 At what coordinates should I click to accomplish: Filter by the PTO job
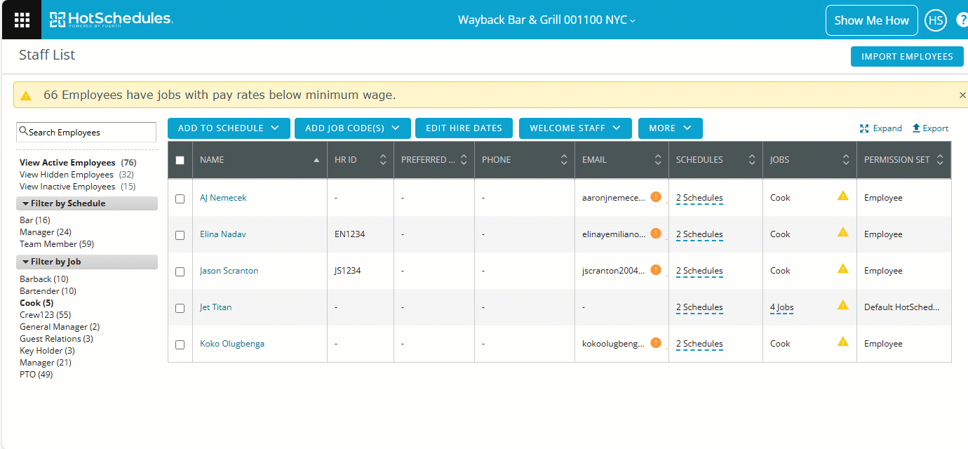click(36, 375)
